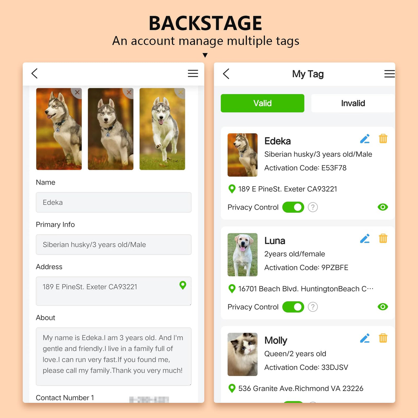Click location pin in Address field
Image resolution: width=418 pixels, height=418 pixels.
183,285
